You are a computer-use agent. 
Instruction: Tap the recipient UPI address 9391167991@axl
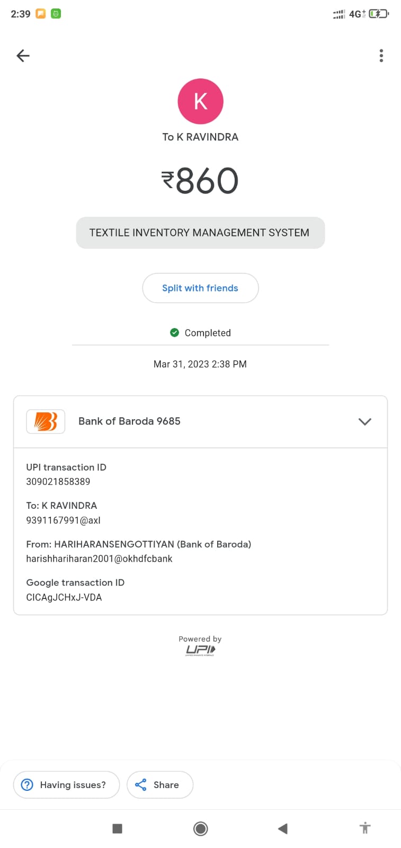pyautogui.click(x=63, y=520)
